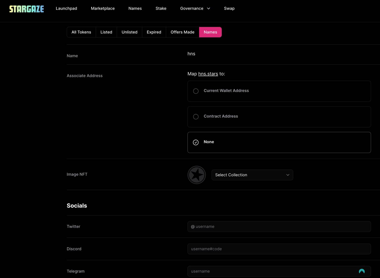The image size is (380, 278).
Task: Switch to the Listed tab
Action: tap(106, 32)
